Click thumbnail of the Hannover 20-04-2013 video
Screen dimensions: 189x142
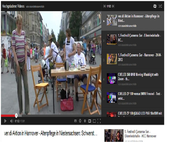tap(112, 59)
